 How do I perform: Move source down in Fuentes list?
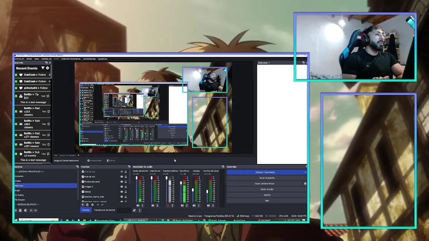point(102,205)
